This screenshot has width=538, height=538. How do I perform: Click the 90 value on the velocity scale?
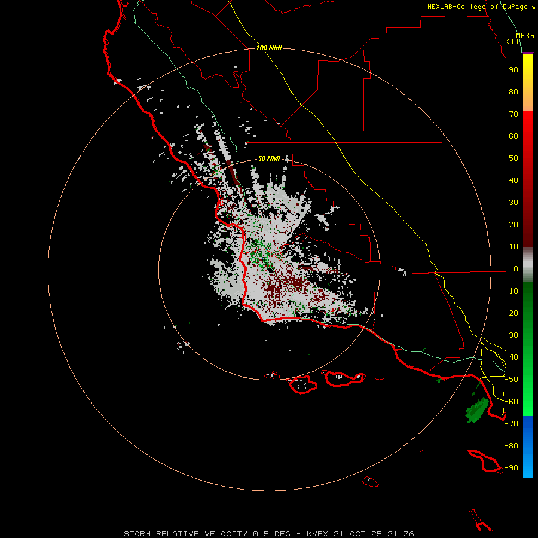click(513, 70)
